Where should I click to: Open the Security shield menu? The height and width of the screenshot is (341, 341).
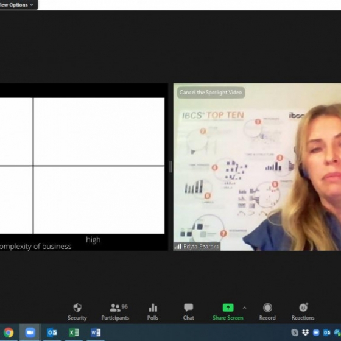pos(77,312)
